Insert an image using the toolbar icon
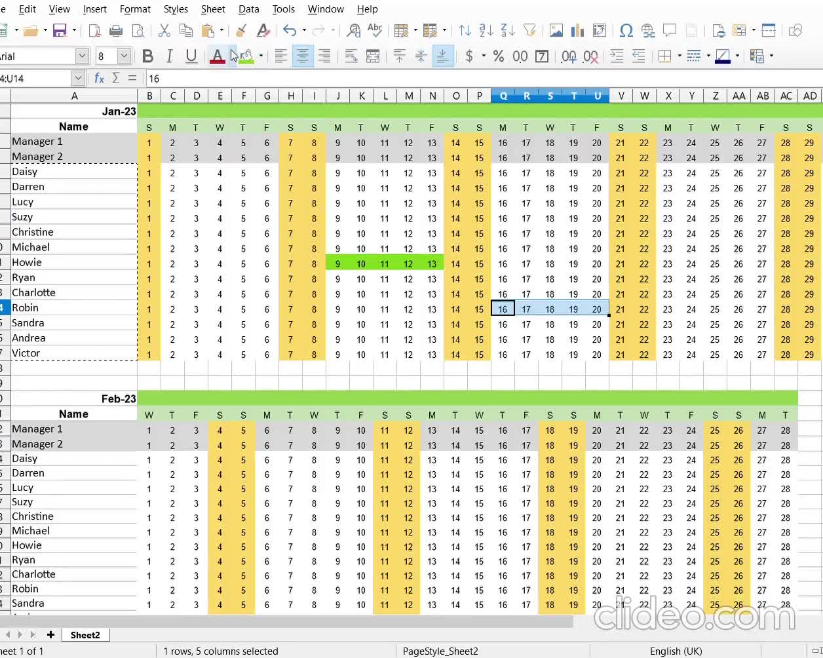Image resolution: width=823 pixels, height=658 pixels. click(556, 31)
